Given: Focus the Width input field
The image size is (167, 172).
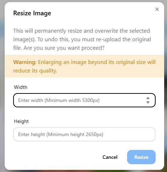Looking at the screenshot, I should (x=84, y=100).
